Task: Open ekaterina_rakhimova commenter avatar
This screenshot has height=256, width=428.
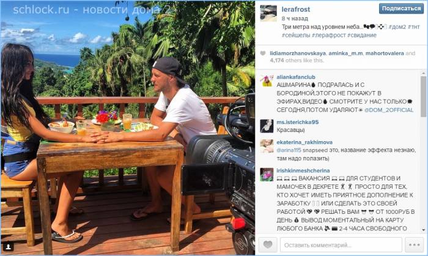Action: [x=267, y=146]
